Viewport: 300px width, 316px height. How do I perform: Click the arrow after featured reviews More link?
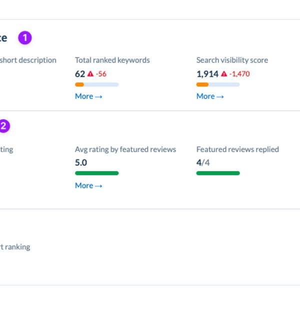(x=98, y=186)
